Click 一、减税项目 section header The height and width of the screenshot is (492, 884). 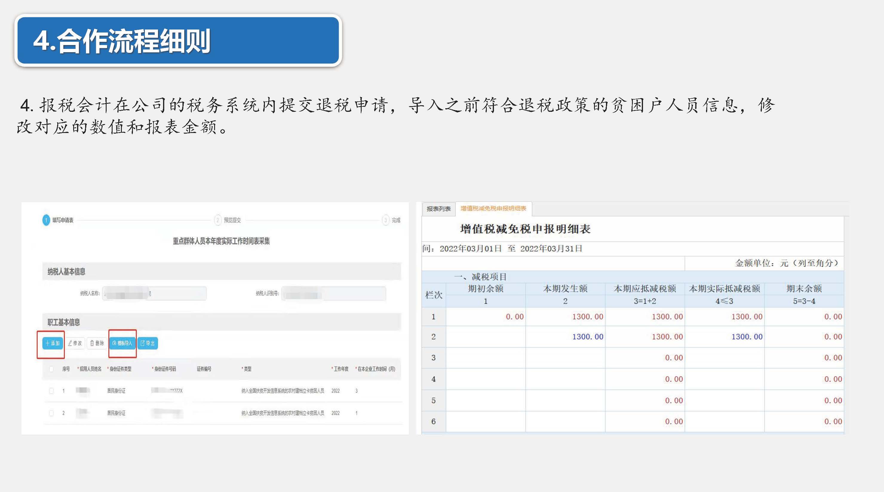(480, 277)
